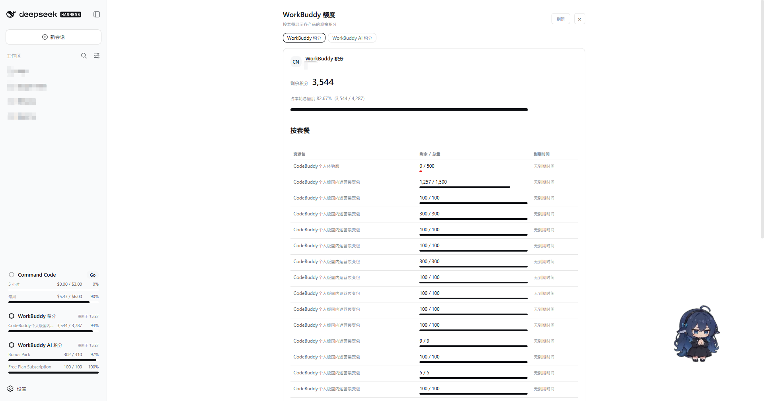Refresh quota with the 刷新 button

561,19
